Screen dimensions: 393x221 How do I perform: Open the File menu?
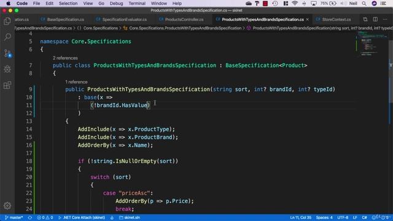coord(36,4)
